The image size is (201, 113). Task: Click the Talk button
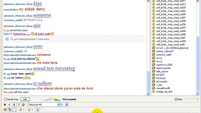pyautogui.click(x=25, y=99)
